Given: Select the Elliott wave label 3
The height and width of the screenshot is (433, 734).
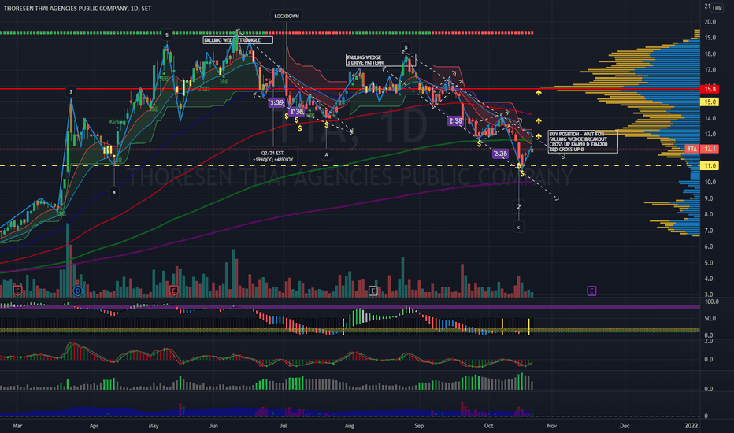Looking at the screenshot, I should click(x=71, y=92).
